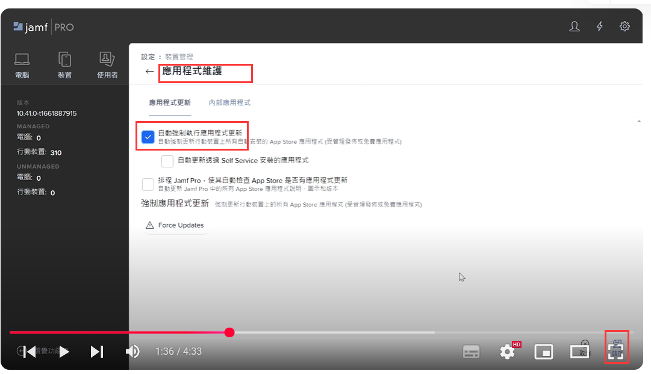Click the video progress bar buffered section
651x374 pixels.
(334, 332)
